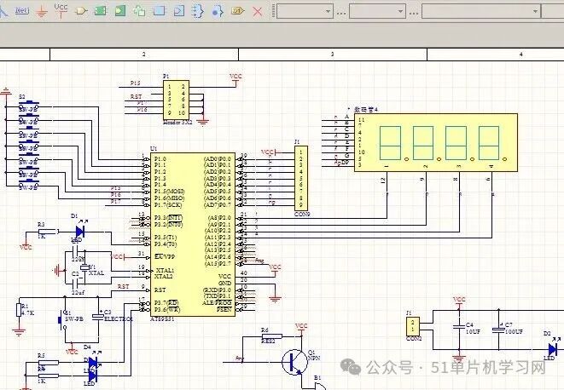Select the Place Sheet Entry tool
Viewport: 564px width, 390px height.
click(120, 11)
